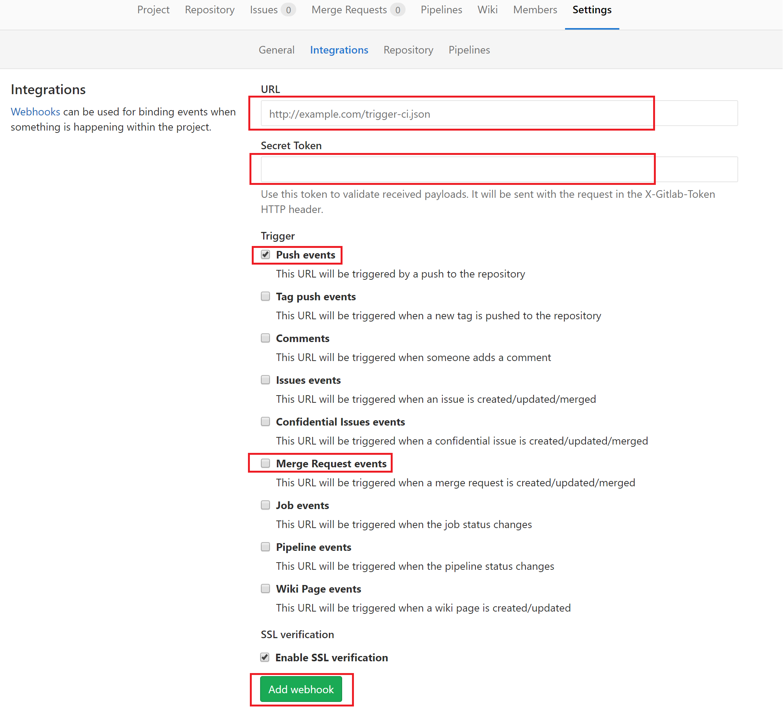Navigate to the Wiki tab
783x719 pixels.
coord(487,10)
